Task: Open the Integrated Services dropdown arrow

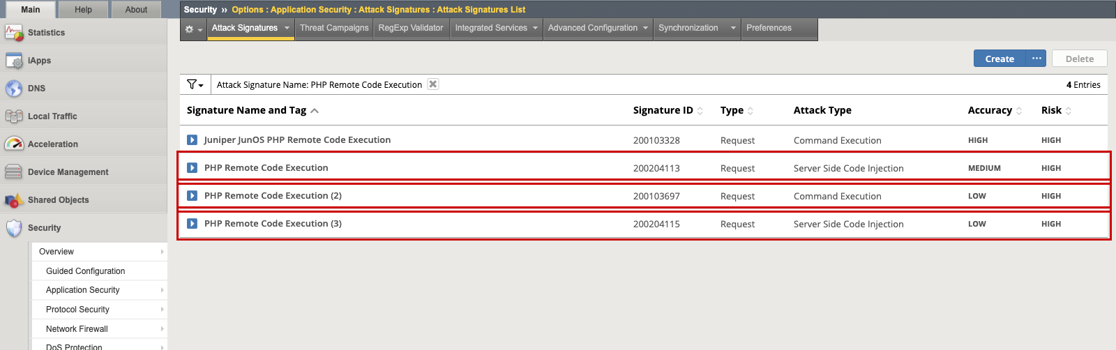Action: click(x=536, y=29)
